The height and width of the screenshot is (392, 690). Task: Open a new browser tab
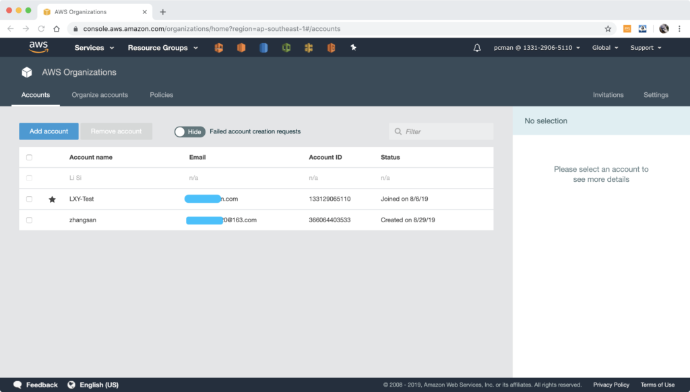(x=163, y=12)
